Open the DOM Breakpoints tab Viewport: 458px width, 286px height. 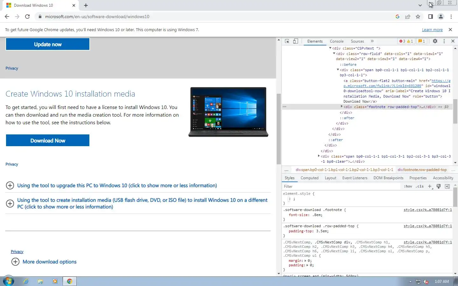pyautogui.click(x=388, y=178)
